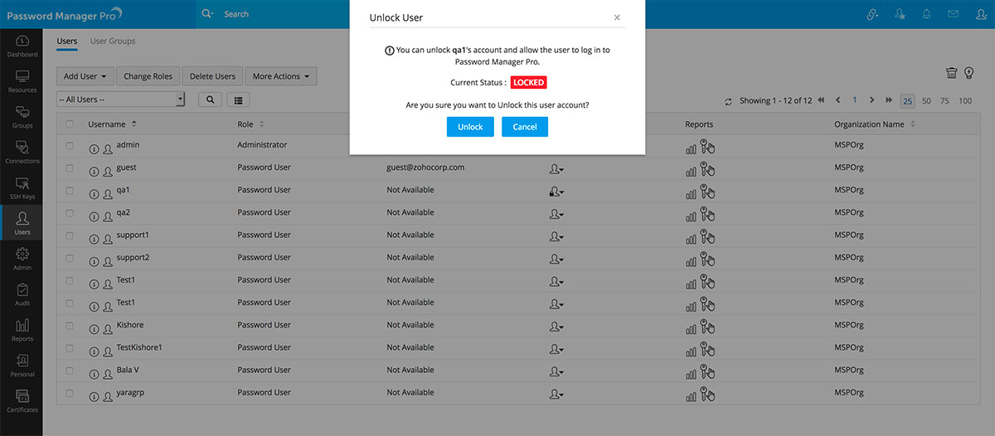Select the qa1 row checkbox

(70, 191)
